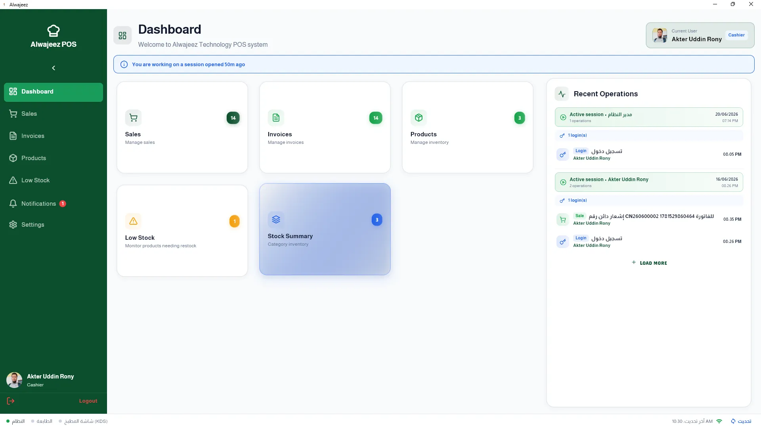Screen dimensions: 761x428
Task: Click the 16/06/2026 session date
Action: [x=727, y=180]
